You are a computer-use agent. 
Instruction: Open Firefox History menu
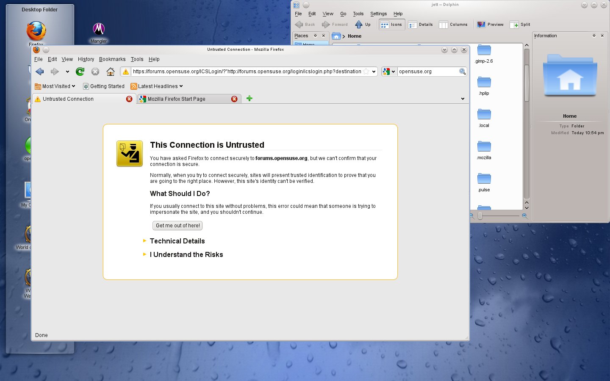[86, 59]
